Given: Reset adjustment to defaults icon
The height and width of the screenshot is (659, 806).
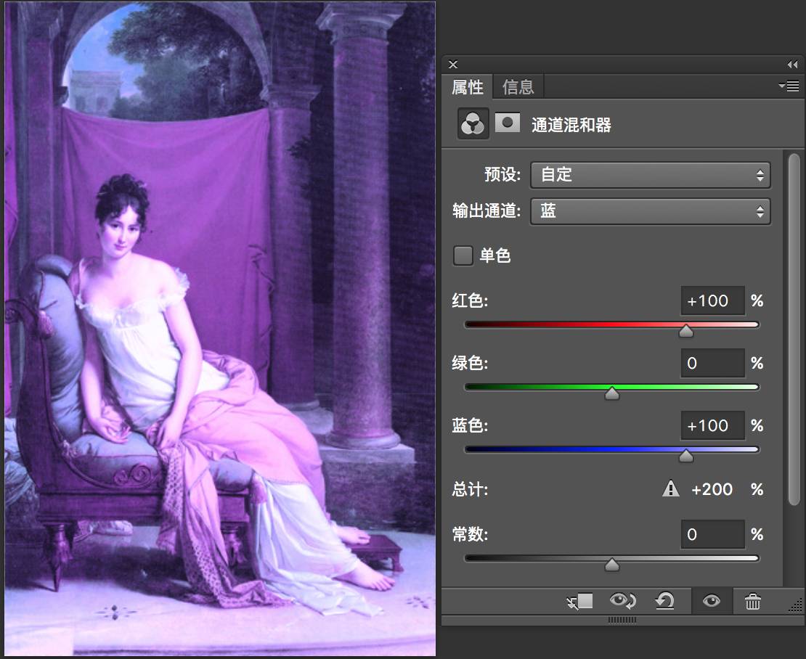Looking at the screenshot, I should [664, 600].
